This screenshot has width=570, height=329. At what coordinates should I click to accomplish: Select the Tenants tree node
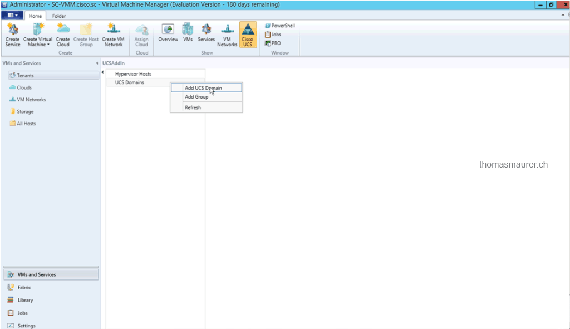point(53,75)
